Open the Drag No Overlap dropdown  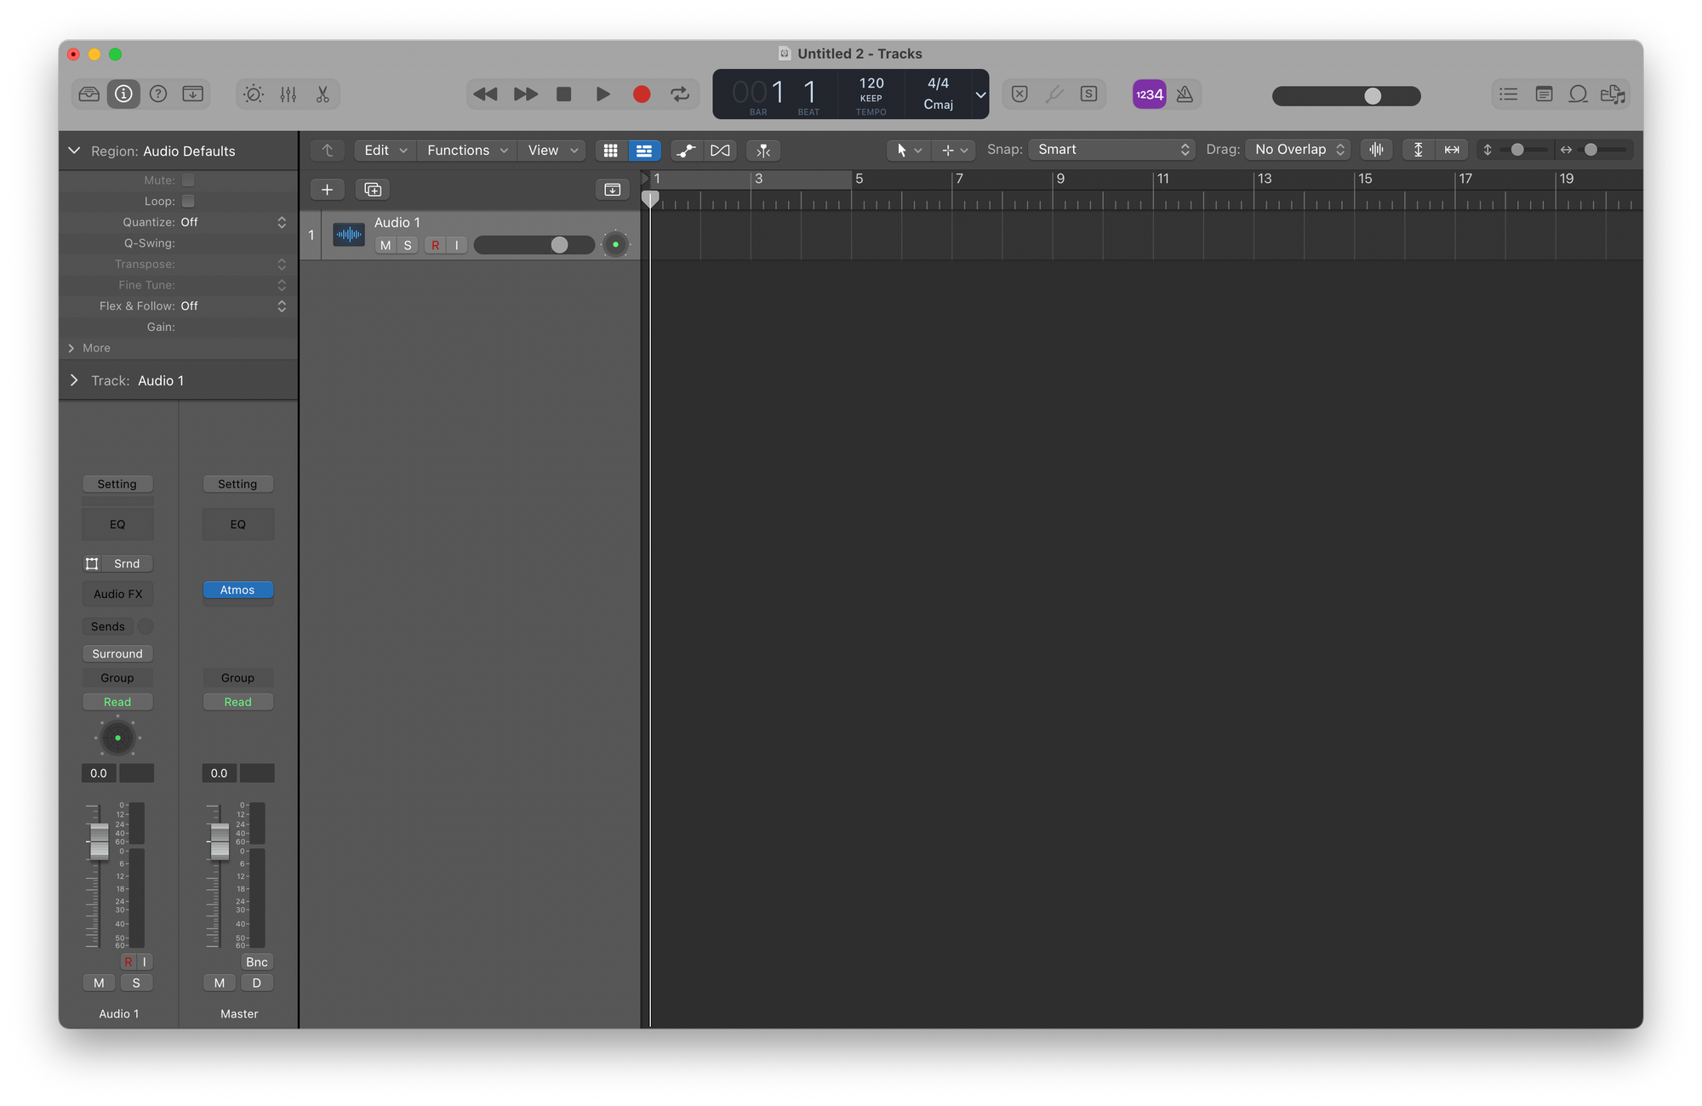tap(1298, 150)
